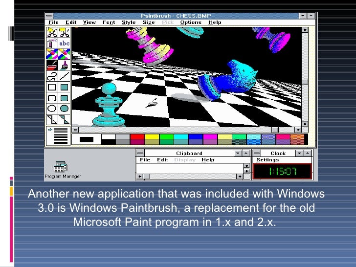Pick the cyan color swatch
This screenshot has width=356, height=267.
(181, 136)
